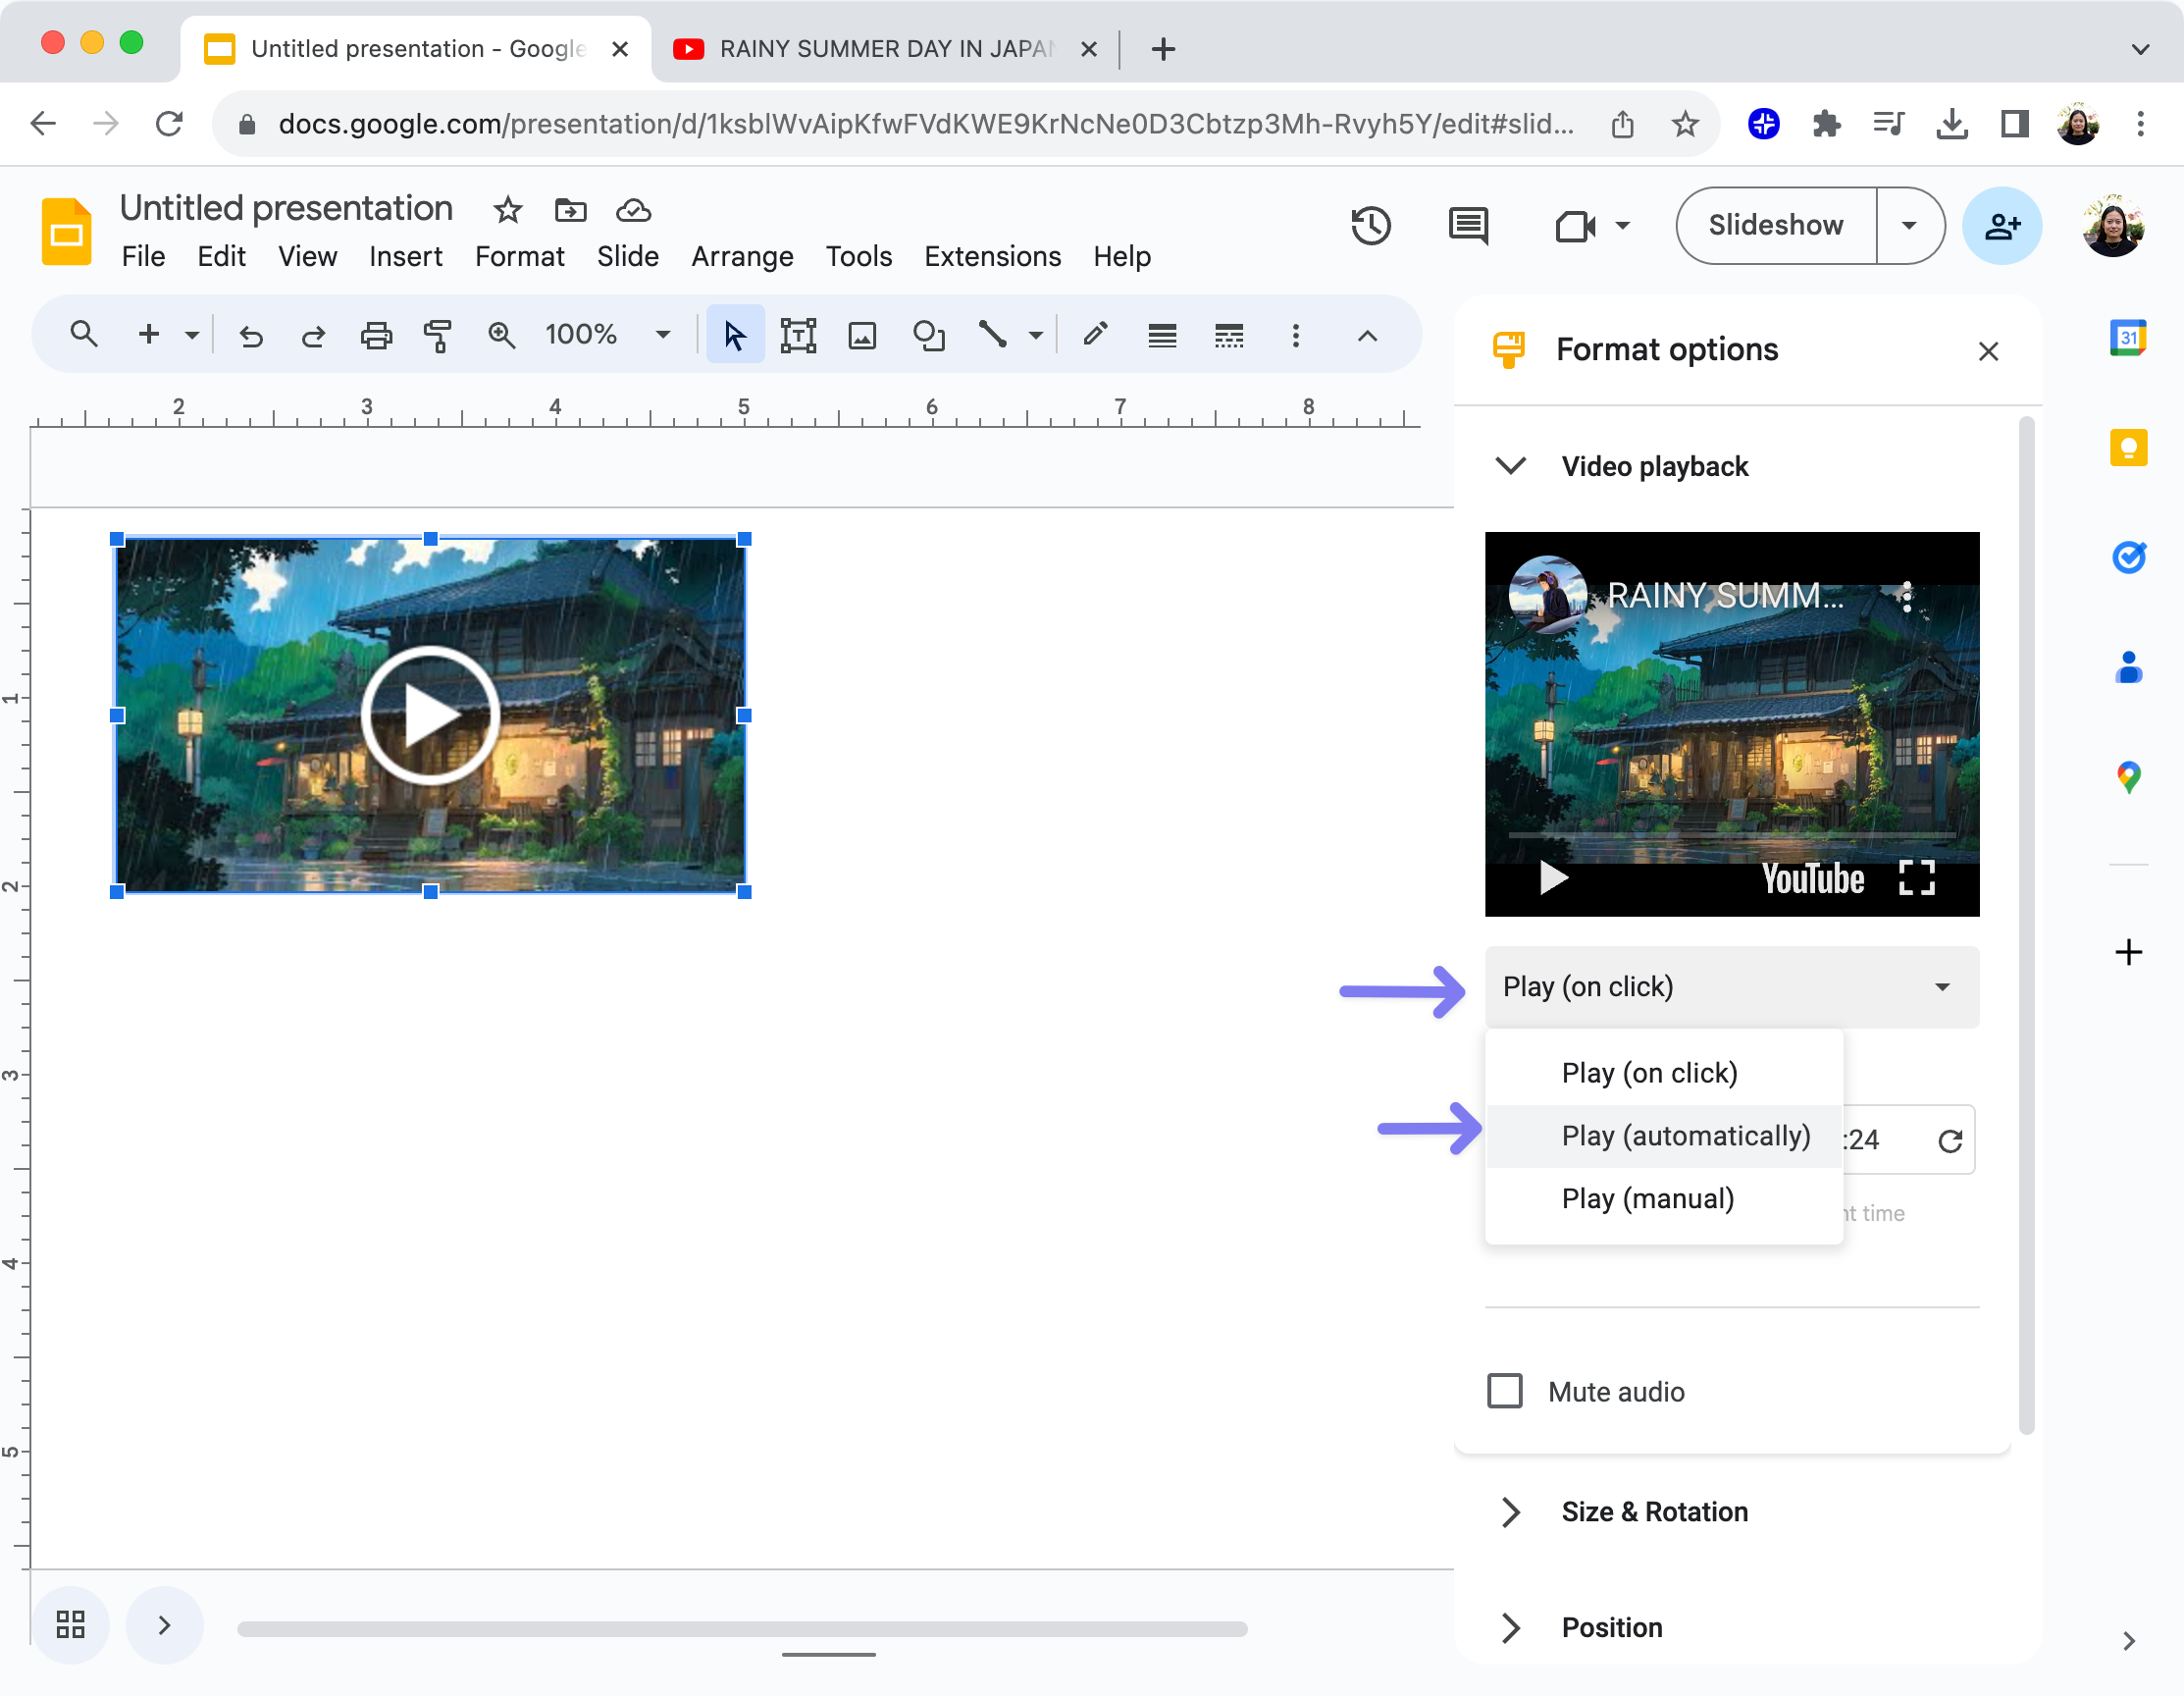Open Google Maps in the side panel

tap(2128, 776)
